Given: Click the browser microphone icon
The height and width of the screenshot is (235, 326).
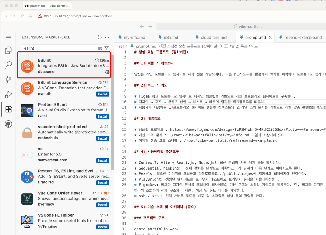Looking at the screenshot, I should pyautogui.click(x=31, y=16).
